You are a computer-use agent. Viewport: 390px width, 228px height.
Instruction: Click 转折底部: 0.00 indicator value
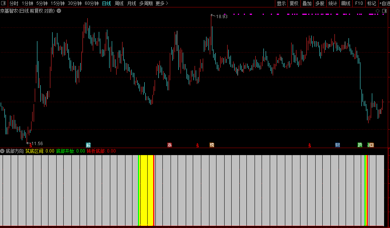(101, 151)
